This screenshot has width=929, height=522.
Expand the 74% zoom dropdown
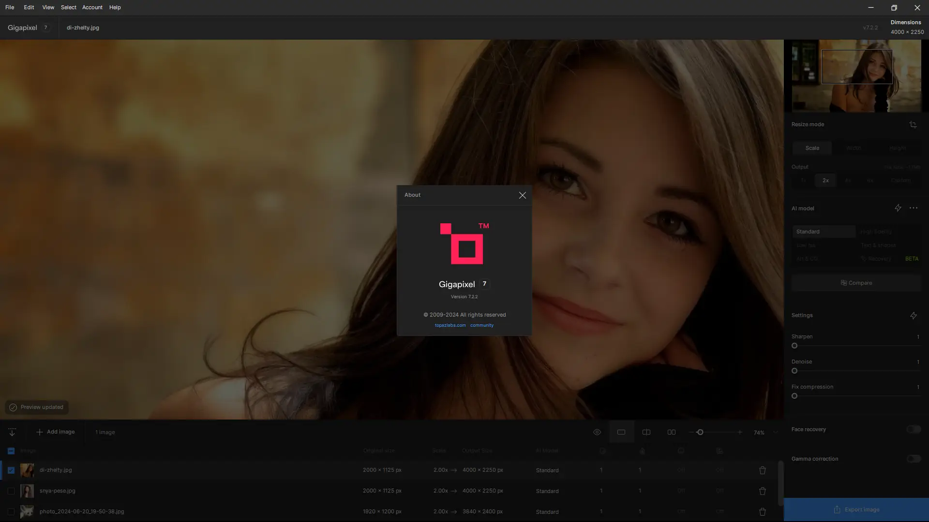[776, 433]
